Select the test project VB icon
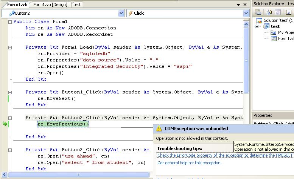 (x=266, y=26)
